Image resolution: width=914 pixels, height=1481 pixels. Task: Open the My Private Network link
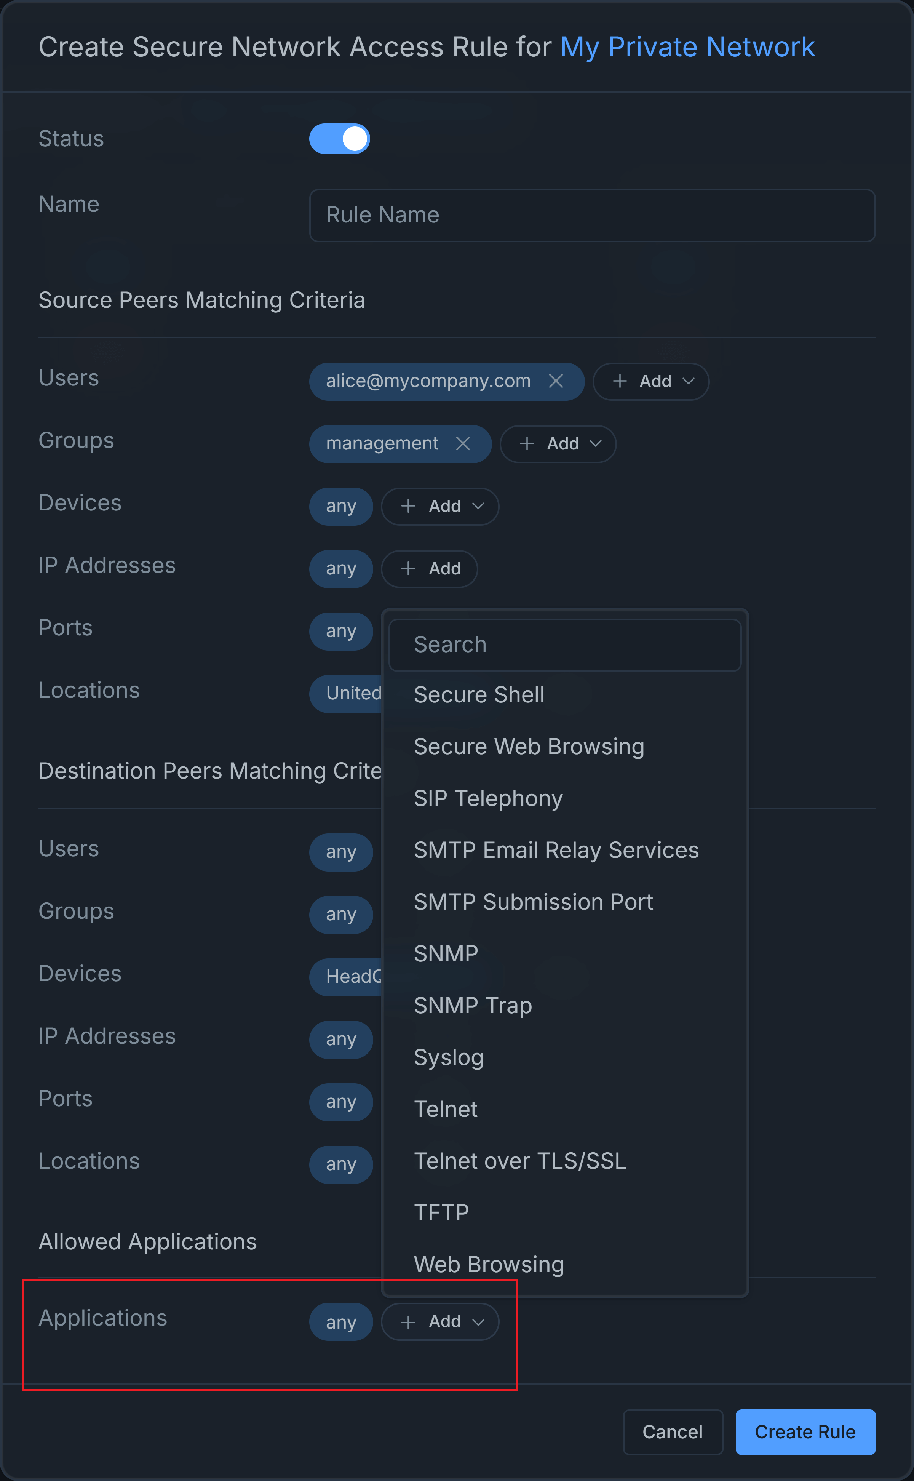click(687, 47)
